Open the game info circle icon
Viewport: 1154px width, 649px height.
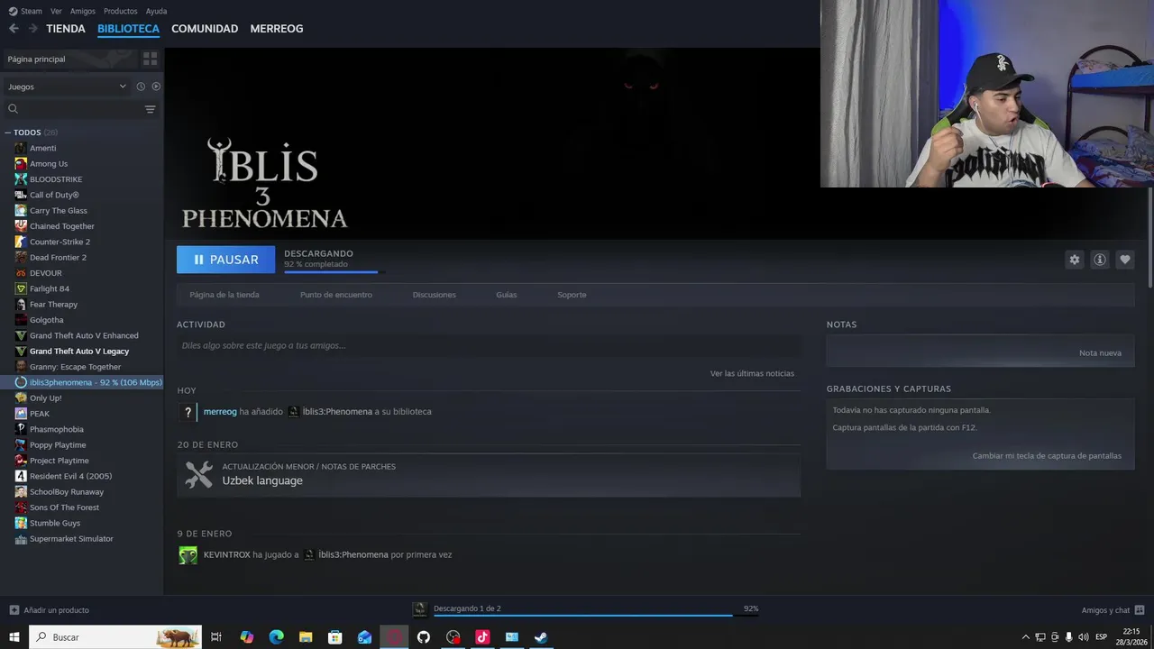pos(1099,260)
